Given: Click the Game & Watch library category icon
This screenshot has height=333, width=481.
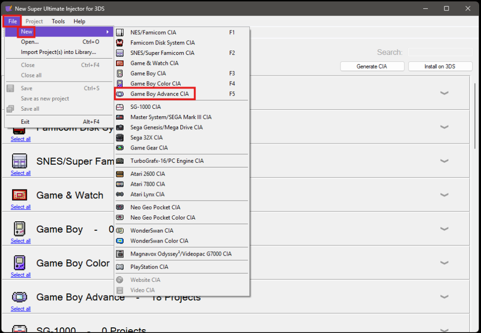Looking at the screenshot, I should coord(20,195).
